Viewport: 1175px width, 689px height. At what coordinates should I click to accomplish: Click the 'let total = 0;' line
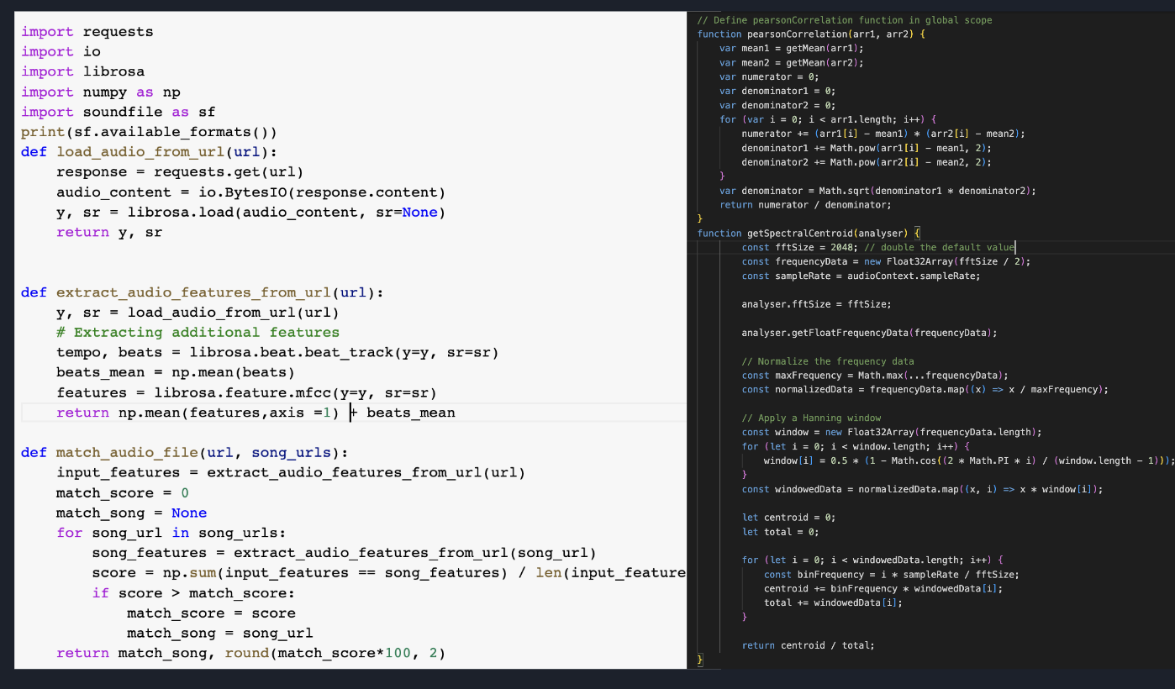pos(781,532)
